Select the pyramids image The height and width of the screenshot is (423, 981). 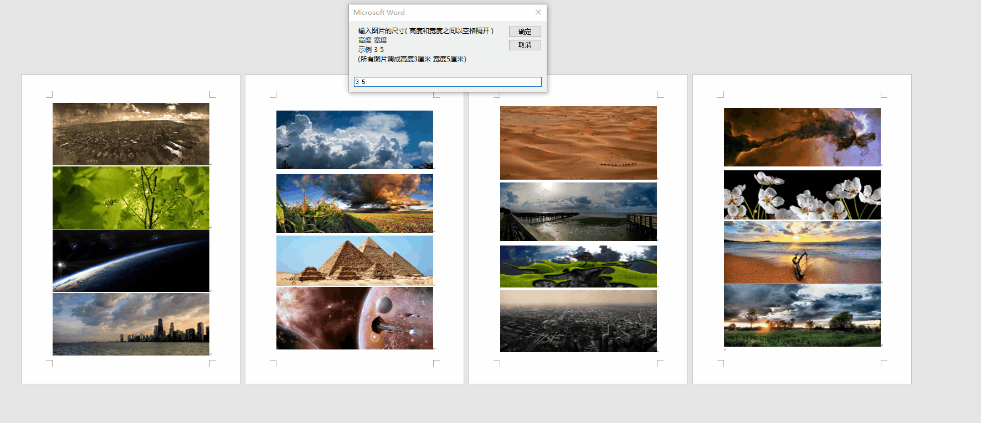pos(355,260)
